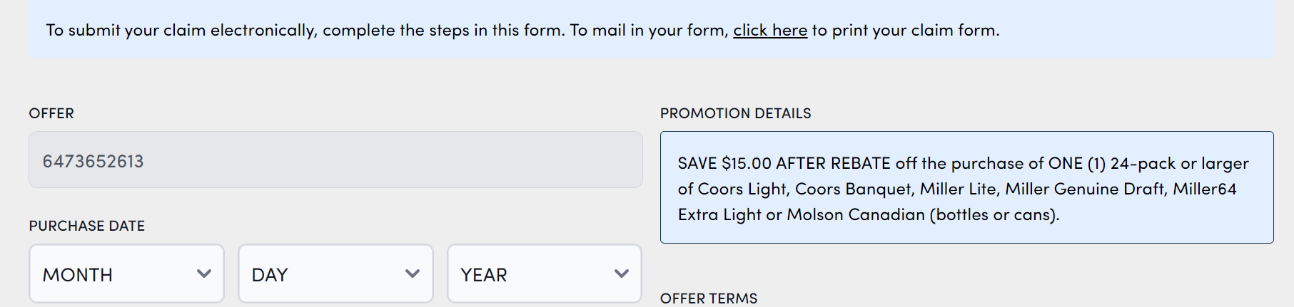Click the PURCHASE DATE label
The height and width of the screenshot is (307, 1294).
coord(87,227)
